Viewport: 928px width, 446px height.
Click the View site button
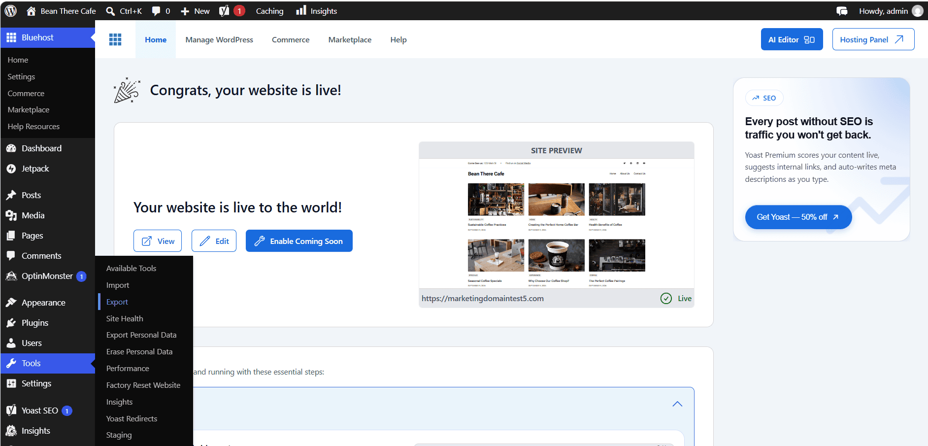click(158, 241)
